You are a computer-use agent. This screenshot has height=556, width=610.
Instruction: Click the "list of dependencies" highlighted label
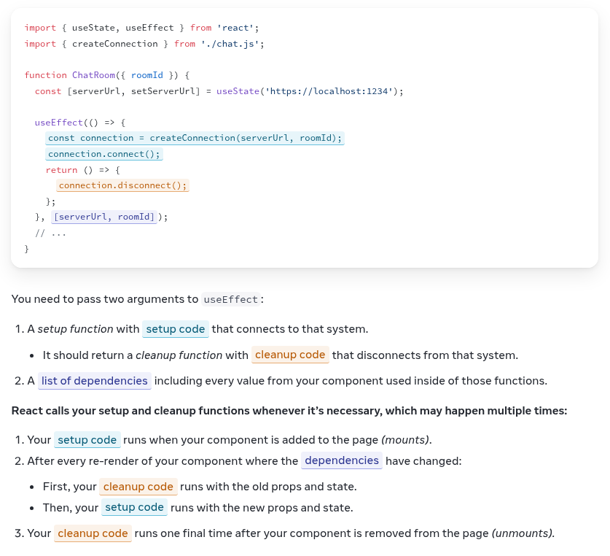point(94,381)
